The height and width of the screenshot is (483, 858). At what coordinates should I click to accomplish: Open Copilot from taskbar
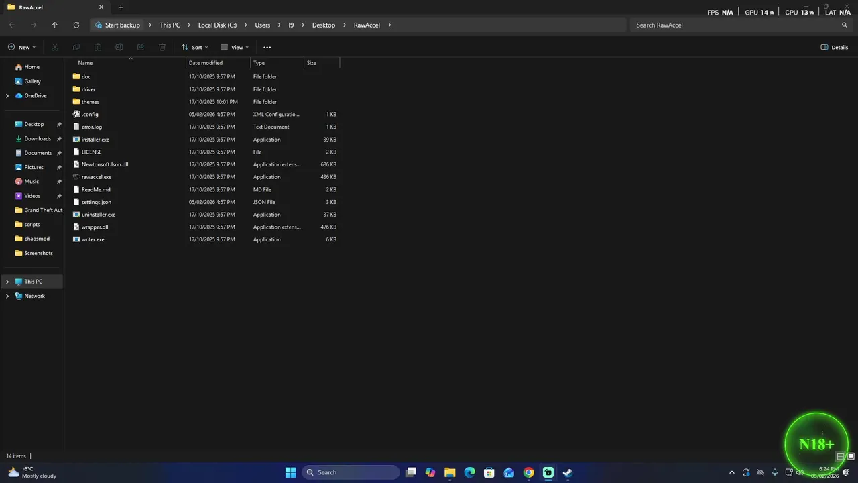[430, 472]
